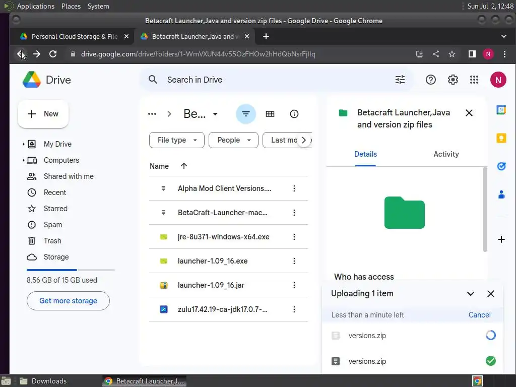The width and height of the screenshot is (516, 387).
Task: Close the upload progress dialog
Action: [490, 294]
